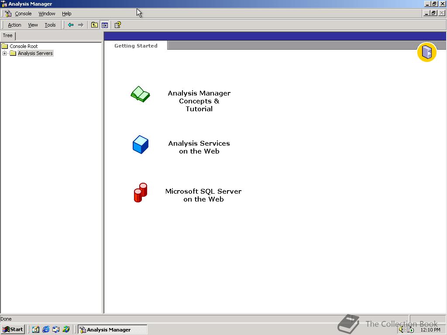Click the yellow circle server icon
This screenshot has height=335, width=447.
pyautogui.click(x=427, y=52)
